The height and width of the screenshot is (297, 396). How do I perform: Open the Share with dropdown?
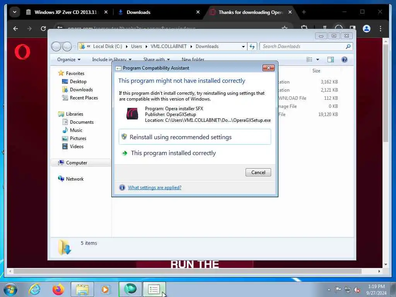click(x=156, y=59)
